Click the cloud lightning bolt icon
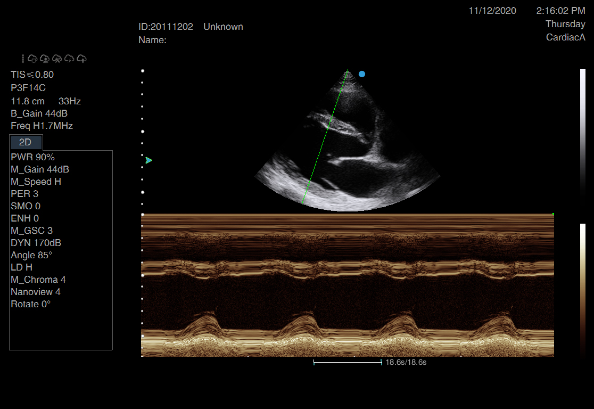Screen dimensions: 594x409 pos(69,59)
